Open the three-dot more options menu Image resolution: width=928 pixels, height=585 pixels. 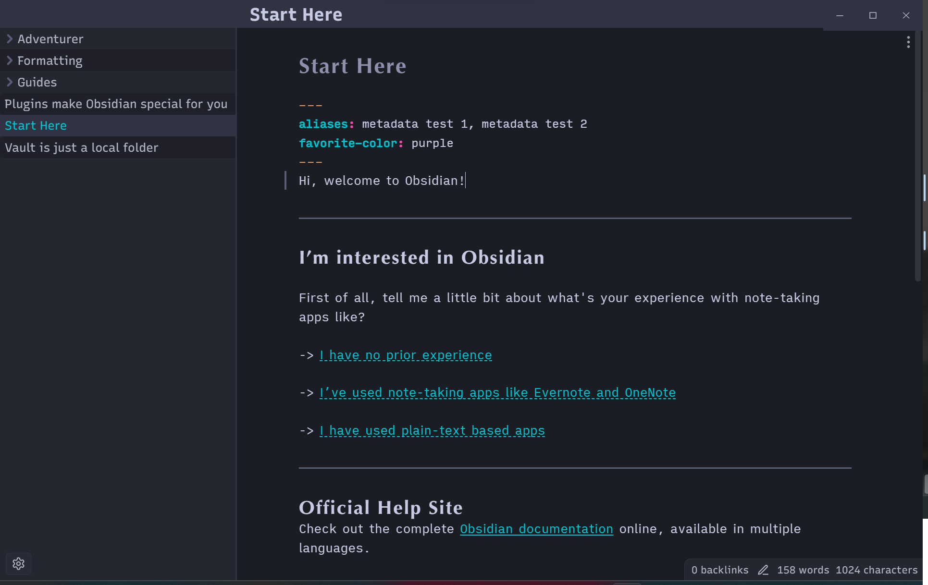[908, 42]
